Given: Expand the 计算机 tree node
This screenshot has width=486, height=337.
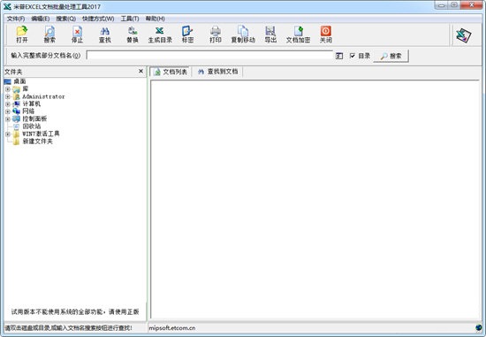Looking at the screenshot, I should click(x=8, y=104).
